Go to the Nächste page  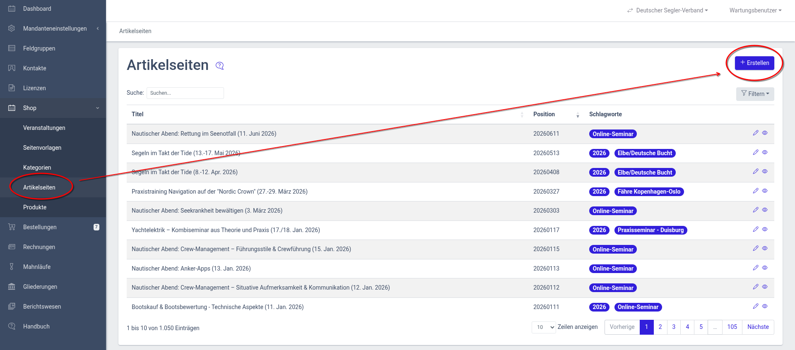758,327
